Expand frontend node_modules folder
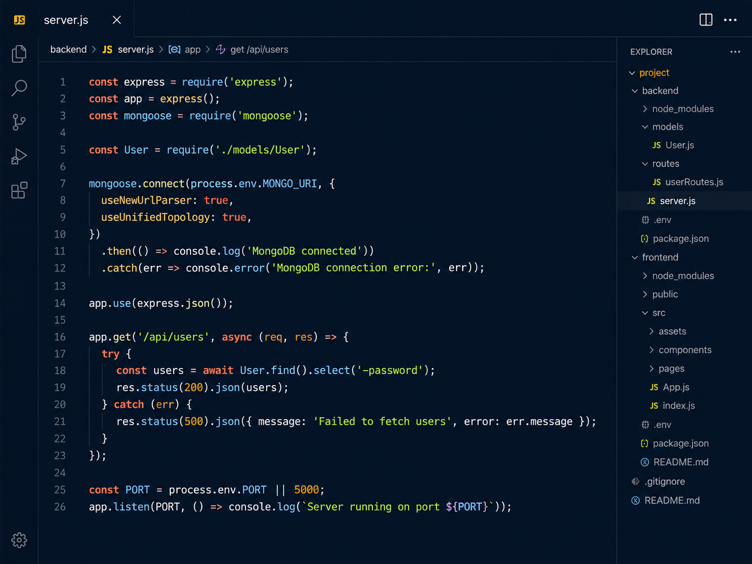Viewport: 752px width, 564px height. (645, 276)
